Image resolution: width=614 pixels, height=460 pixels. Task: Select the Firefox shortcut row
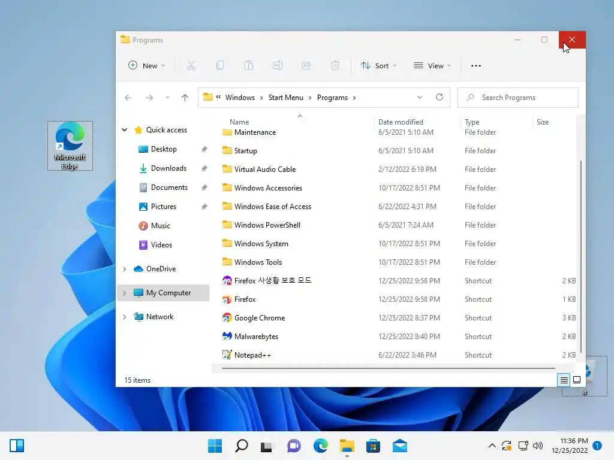pyautogui.click(x=398, y=299)
